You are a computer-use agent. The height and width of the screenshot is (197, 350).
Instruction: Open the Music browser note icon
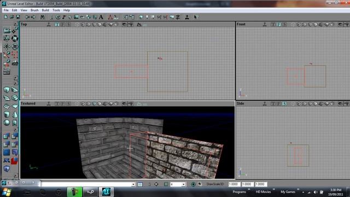click(64, 17)
